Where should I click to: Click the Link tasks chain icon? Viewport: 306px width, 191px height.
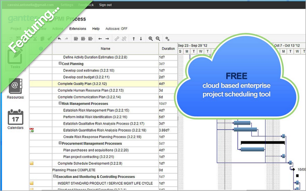(117, 39)
